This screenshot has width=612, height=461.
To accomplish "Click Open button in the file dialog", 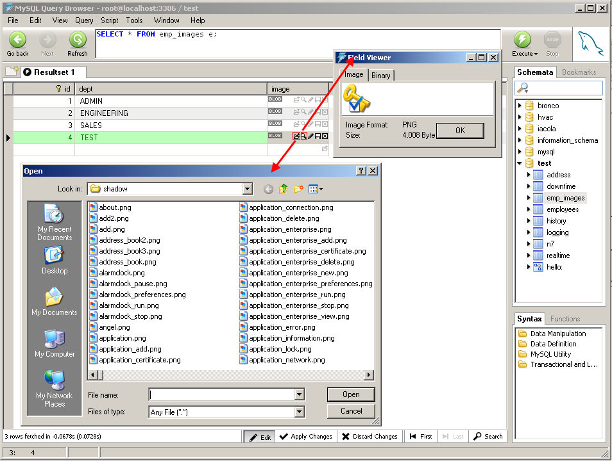I will pos(351,394).
